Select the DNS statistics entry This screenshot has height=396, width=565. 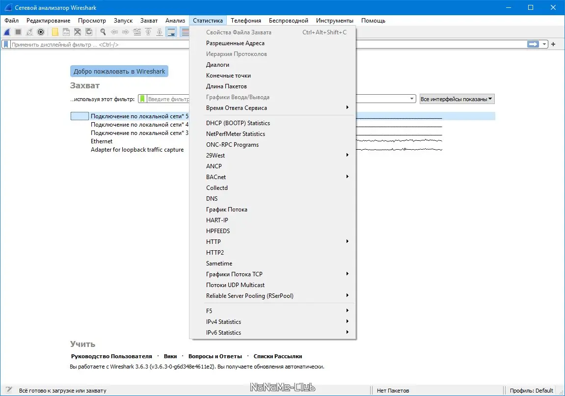(x=272, y=199)
